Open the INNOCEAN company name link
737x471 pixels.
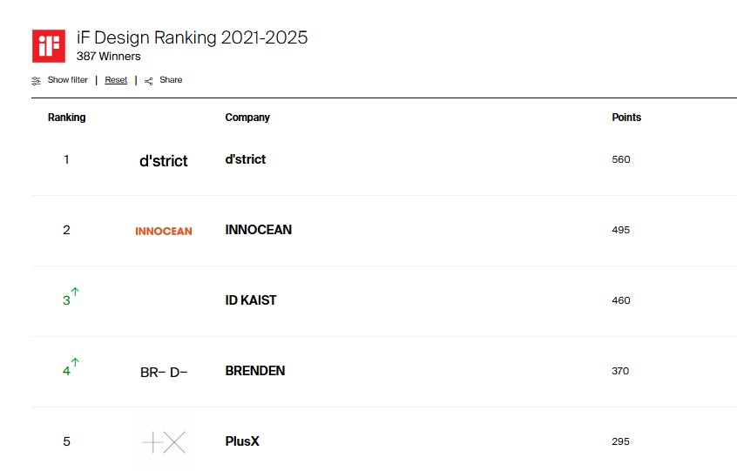coord(259,230)
